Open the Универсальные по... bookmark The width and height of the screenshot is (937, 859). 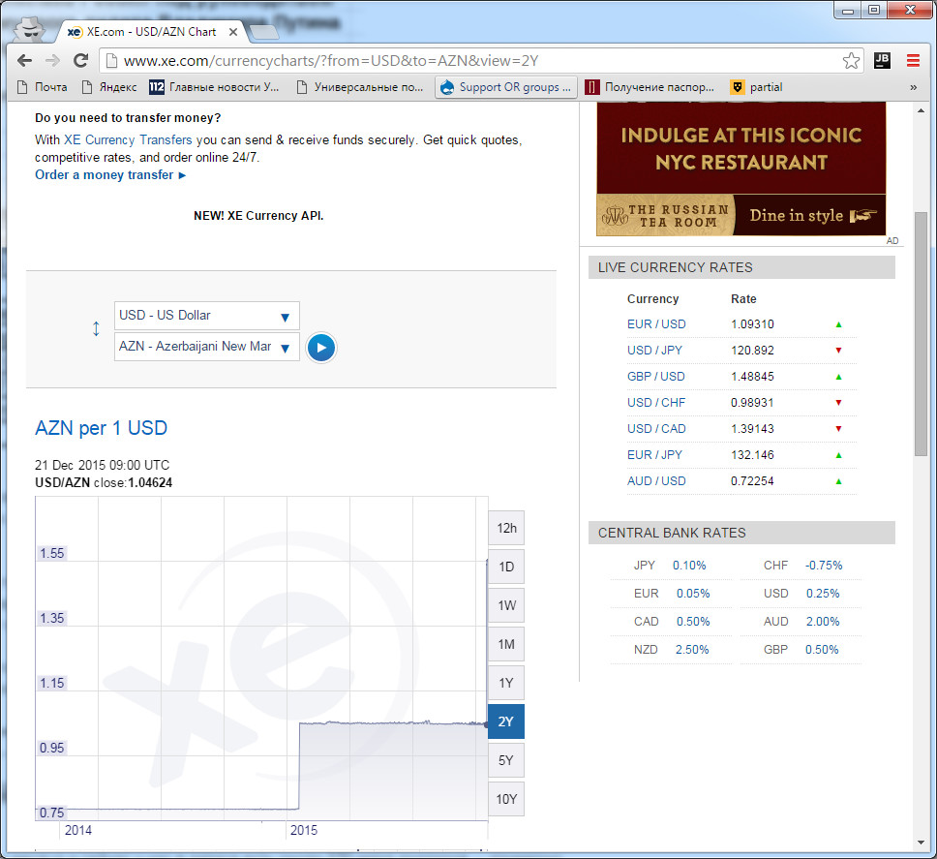point(360,87)
